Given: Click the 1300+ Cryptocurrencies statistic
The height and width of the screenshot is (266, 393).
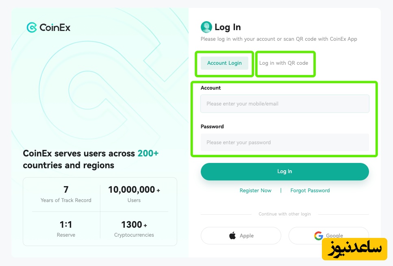Looking at the screenshot, I should coord(134,229).
